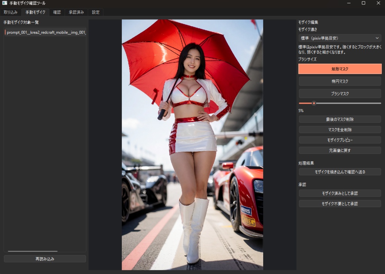Open the 設定 tab
This screenshot has width=385, height=274.
95,12
